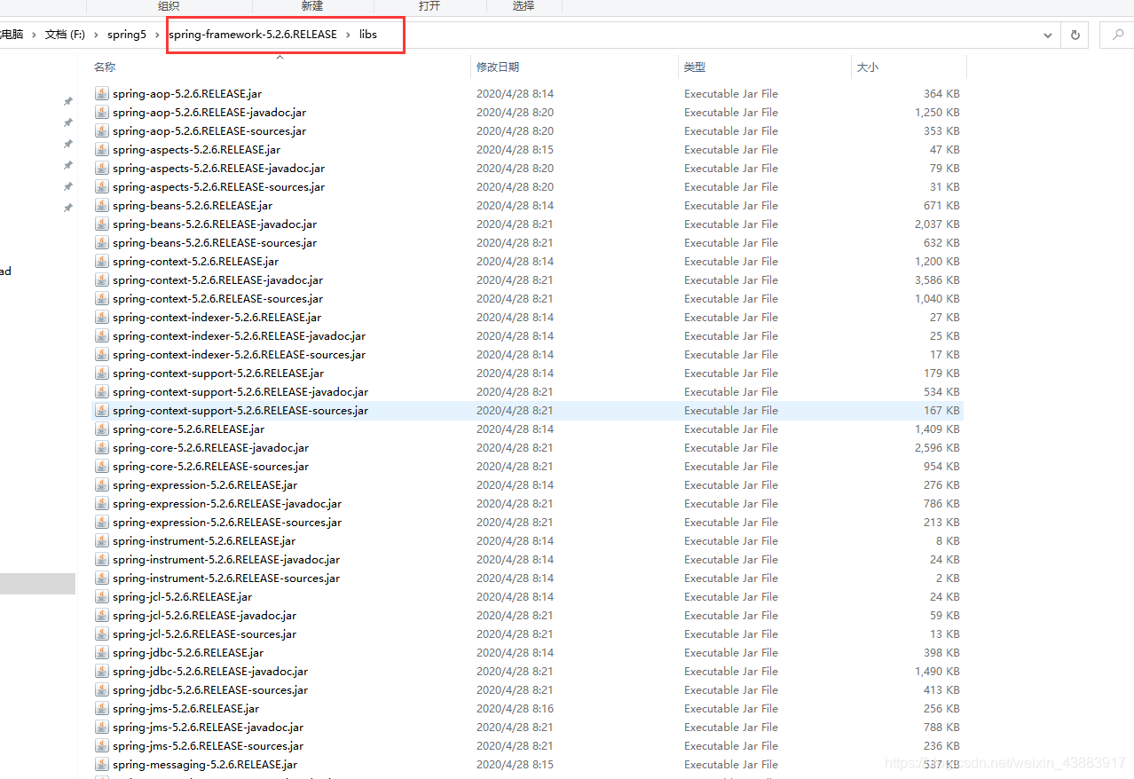Select spring-context-5.2.6.RELEASE-sources.jar file name

click(217, 298)
